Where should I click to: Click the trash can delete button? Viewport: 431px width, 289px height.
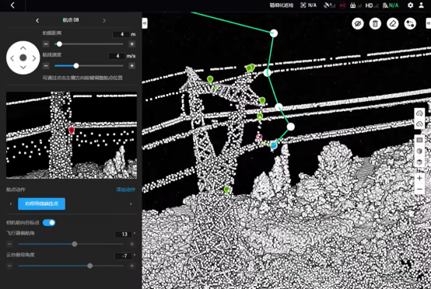click(375, 24)
